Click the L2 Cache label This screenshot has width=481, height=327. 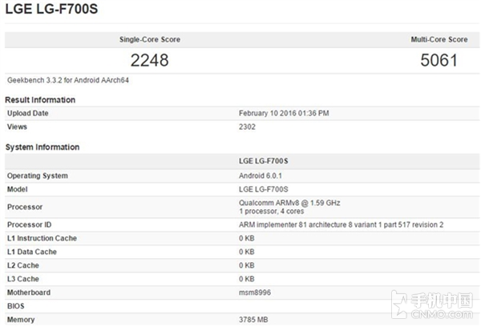pos(23,265)
